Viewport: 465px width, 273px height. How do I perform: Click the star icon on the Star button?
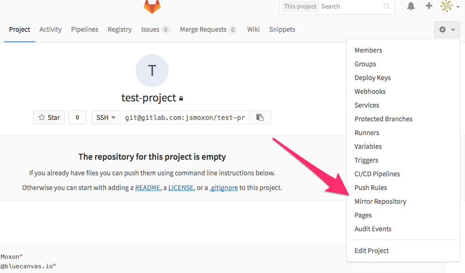41,117
